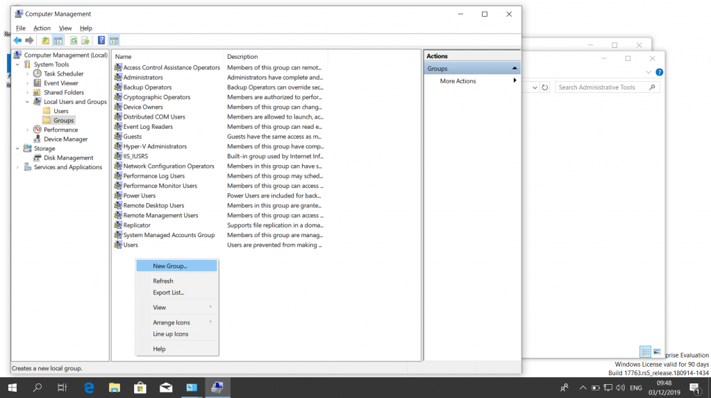Expand the Task Scheduler tree node

coord(27,73)
